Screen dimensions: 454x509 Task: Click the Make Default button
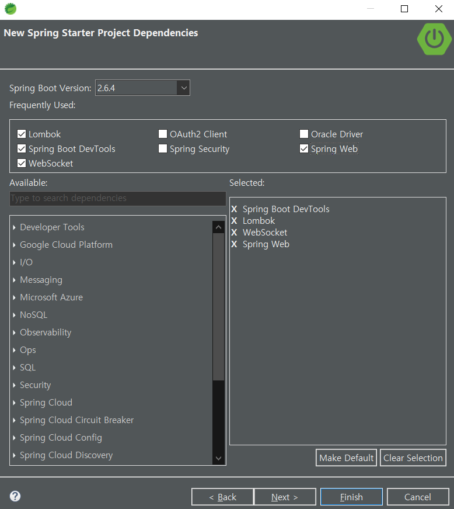tap(346, 458)
